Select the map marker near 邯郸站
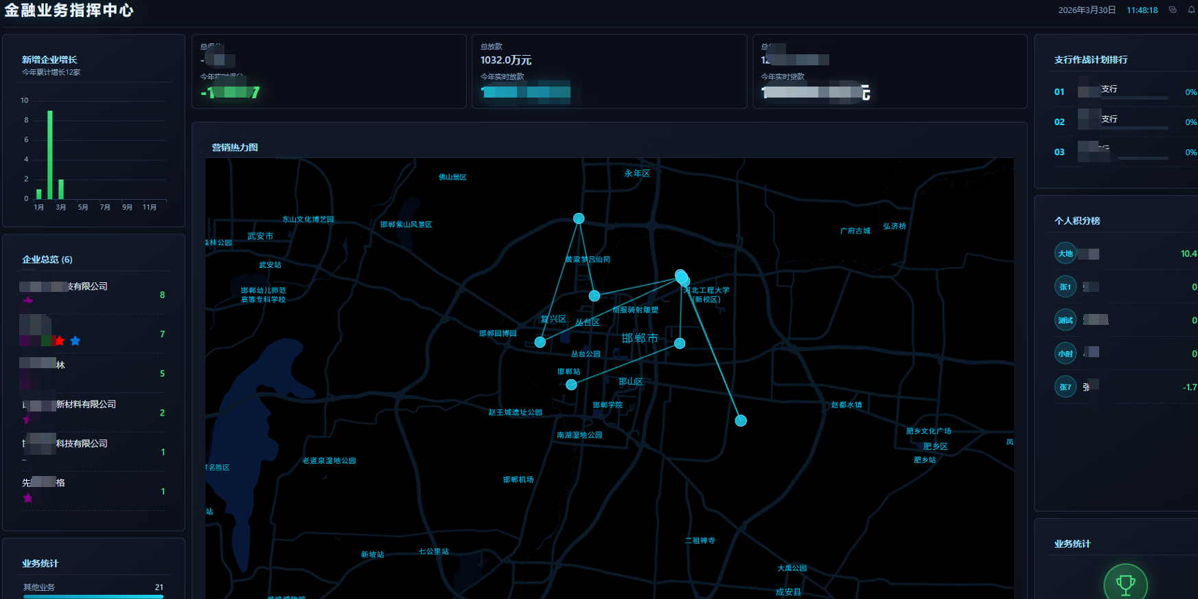This screenshot has width=1198, height=599. 571,385
